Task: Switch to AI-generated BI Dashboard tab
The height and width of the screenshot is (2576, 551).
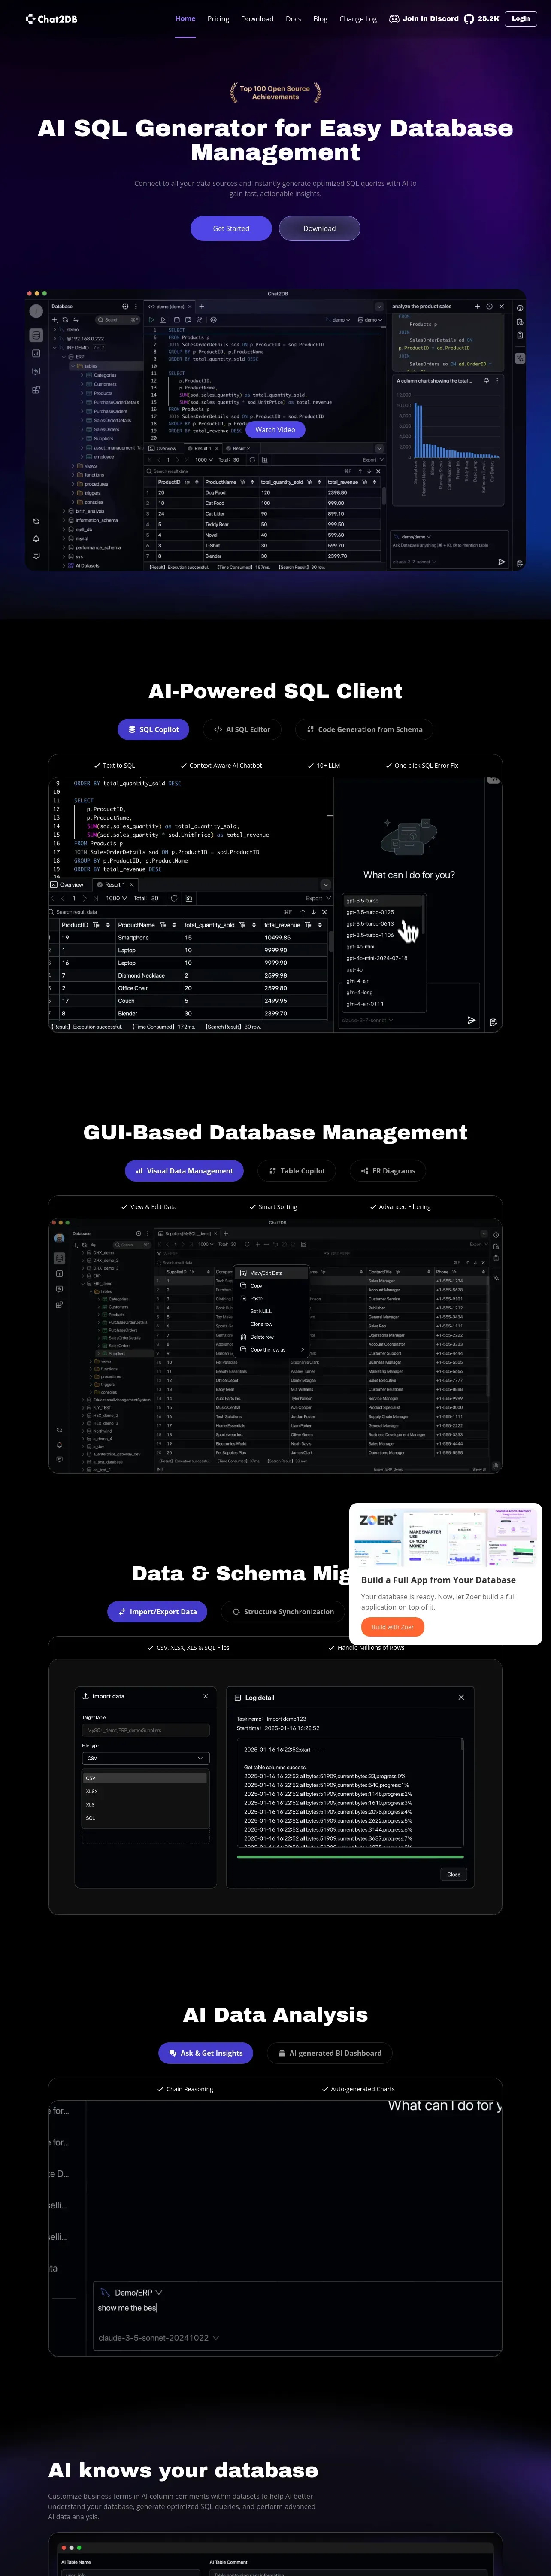Action: 329,2053
